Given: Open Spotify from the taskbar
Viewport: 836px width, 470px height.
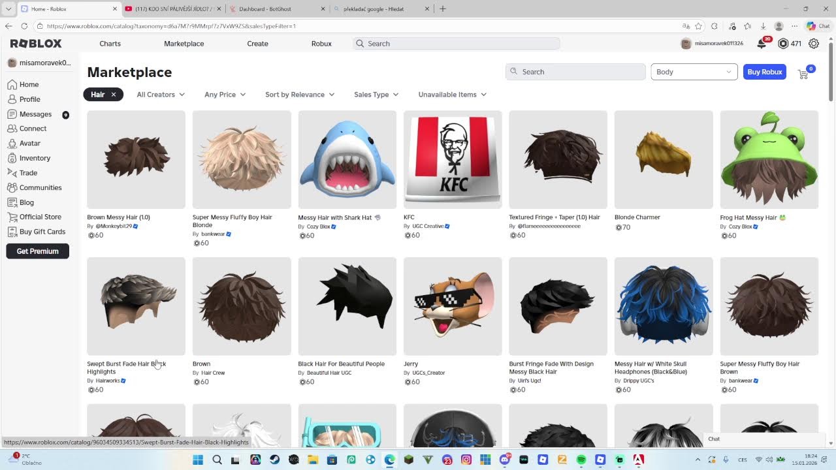Looking at the screenshot, I should [581, 460].
